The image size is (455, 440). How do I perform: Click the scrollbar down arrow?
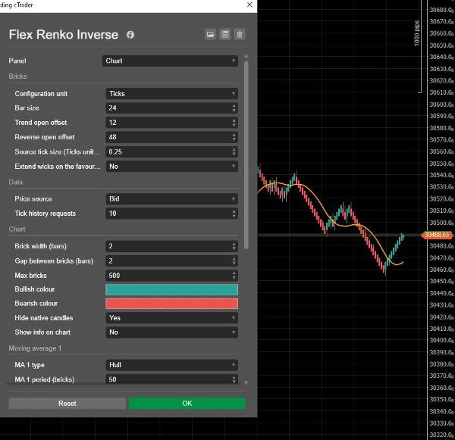click(x=246, y=383)
